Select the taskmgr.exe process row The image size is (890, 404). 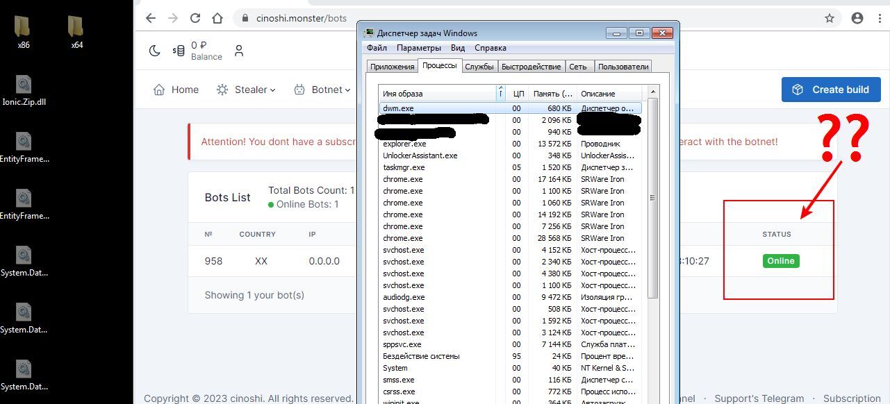511,167
